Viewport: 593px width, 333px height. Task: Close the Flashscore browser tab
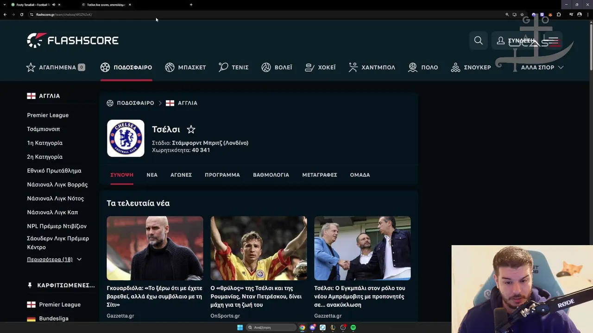(130, 5)
